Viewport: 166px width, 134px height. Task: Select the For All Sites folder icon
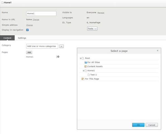86,62
